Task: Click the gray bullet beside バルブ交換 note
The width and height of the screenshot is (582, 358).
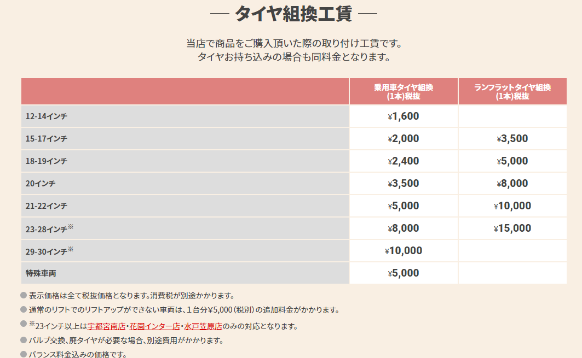Action: point(24,339)
